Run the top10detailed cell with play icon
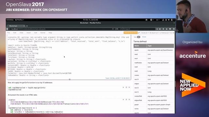The image size is (209, 117). coord(123,87)
